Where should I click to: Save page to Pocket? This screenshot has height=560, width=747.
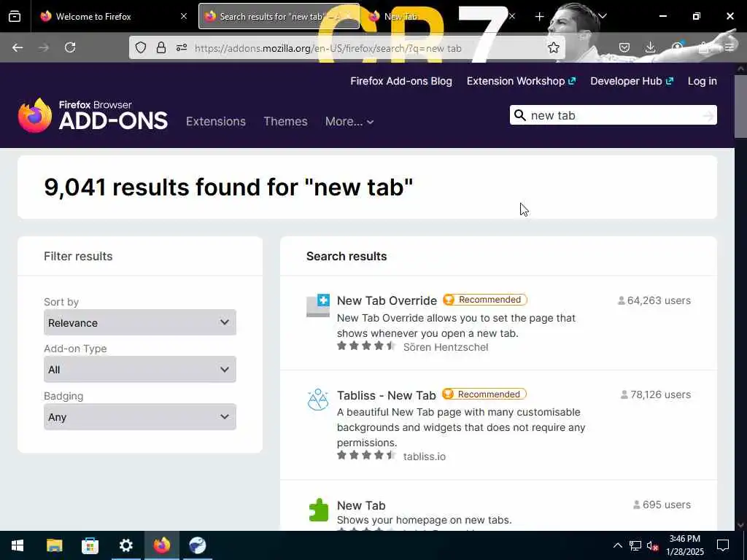point(624,47)
